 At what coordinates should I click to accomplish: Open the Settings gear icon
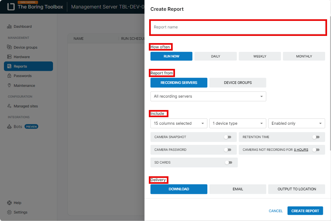tap(9, 212)
